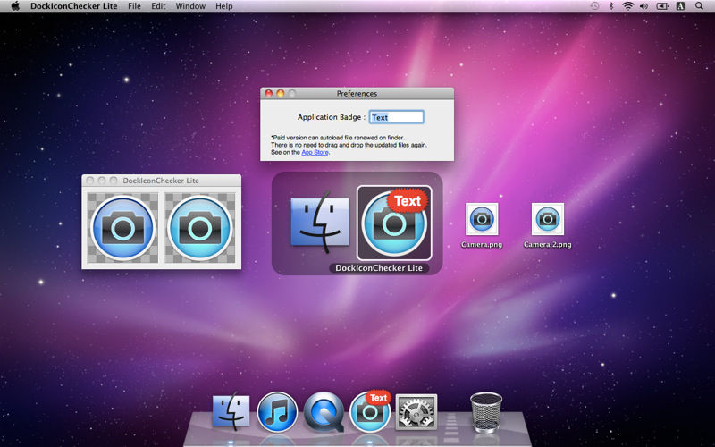
Task: Select the Camera 2.png desktop file
Action: 548,219
